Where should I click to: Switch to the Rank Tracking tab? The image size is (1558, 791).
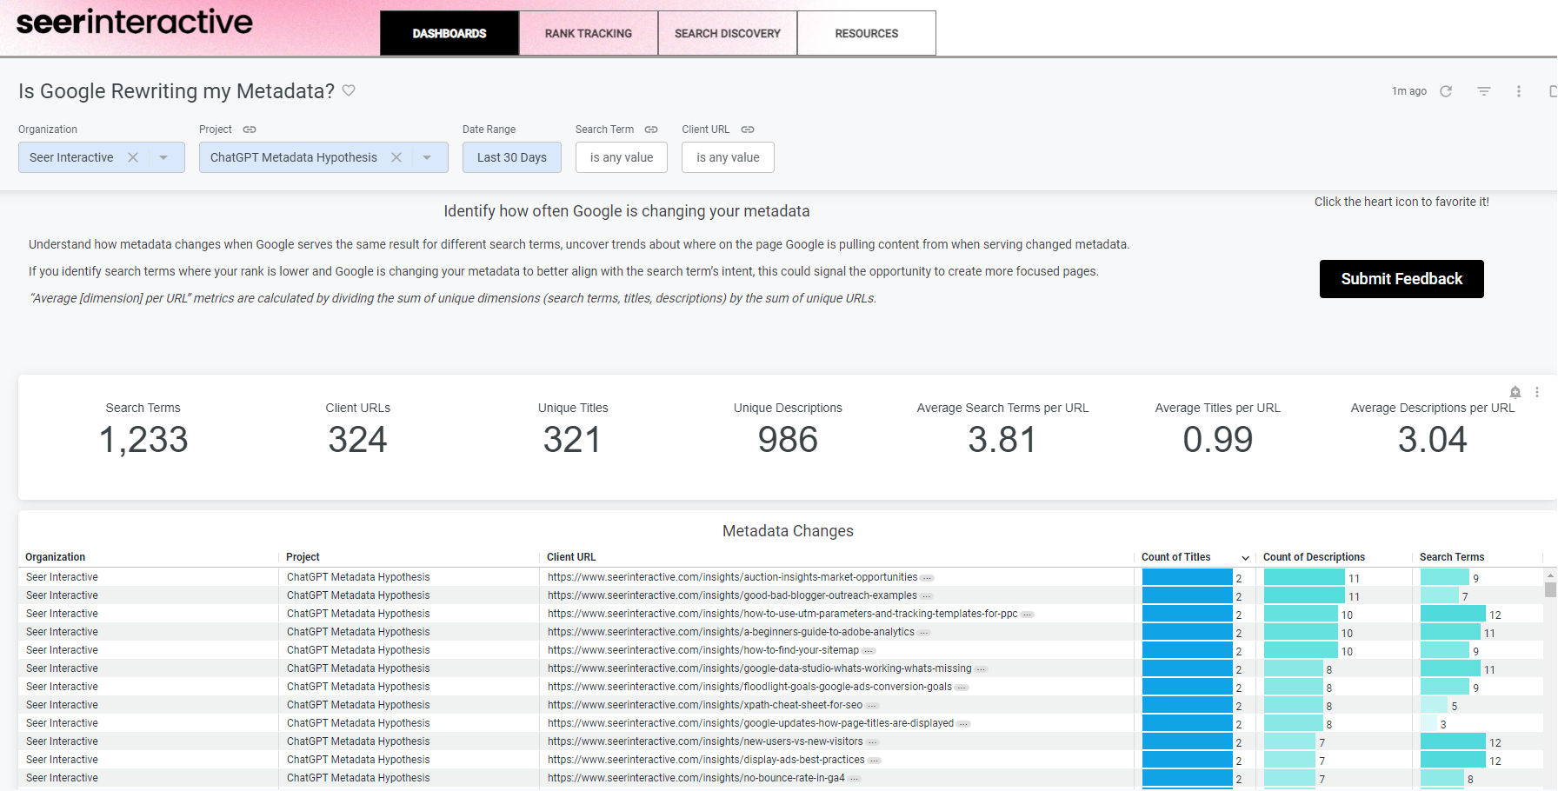click(x=589, y=34)
